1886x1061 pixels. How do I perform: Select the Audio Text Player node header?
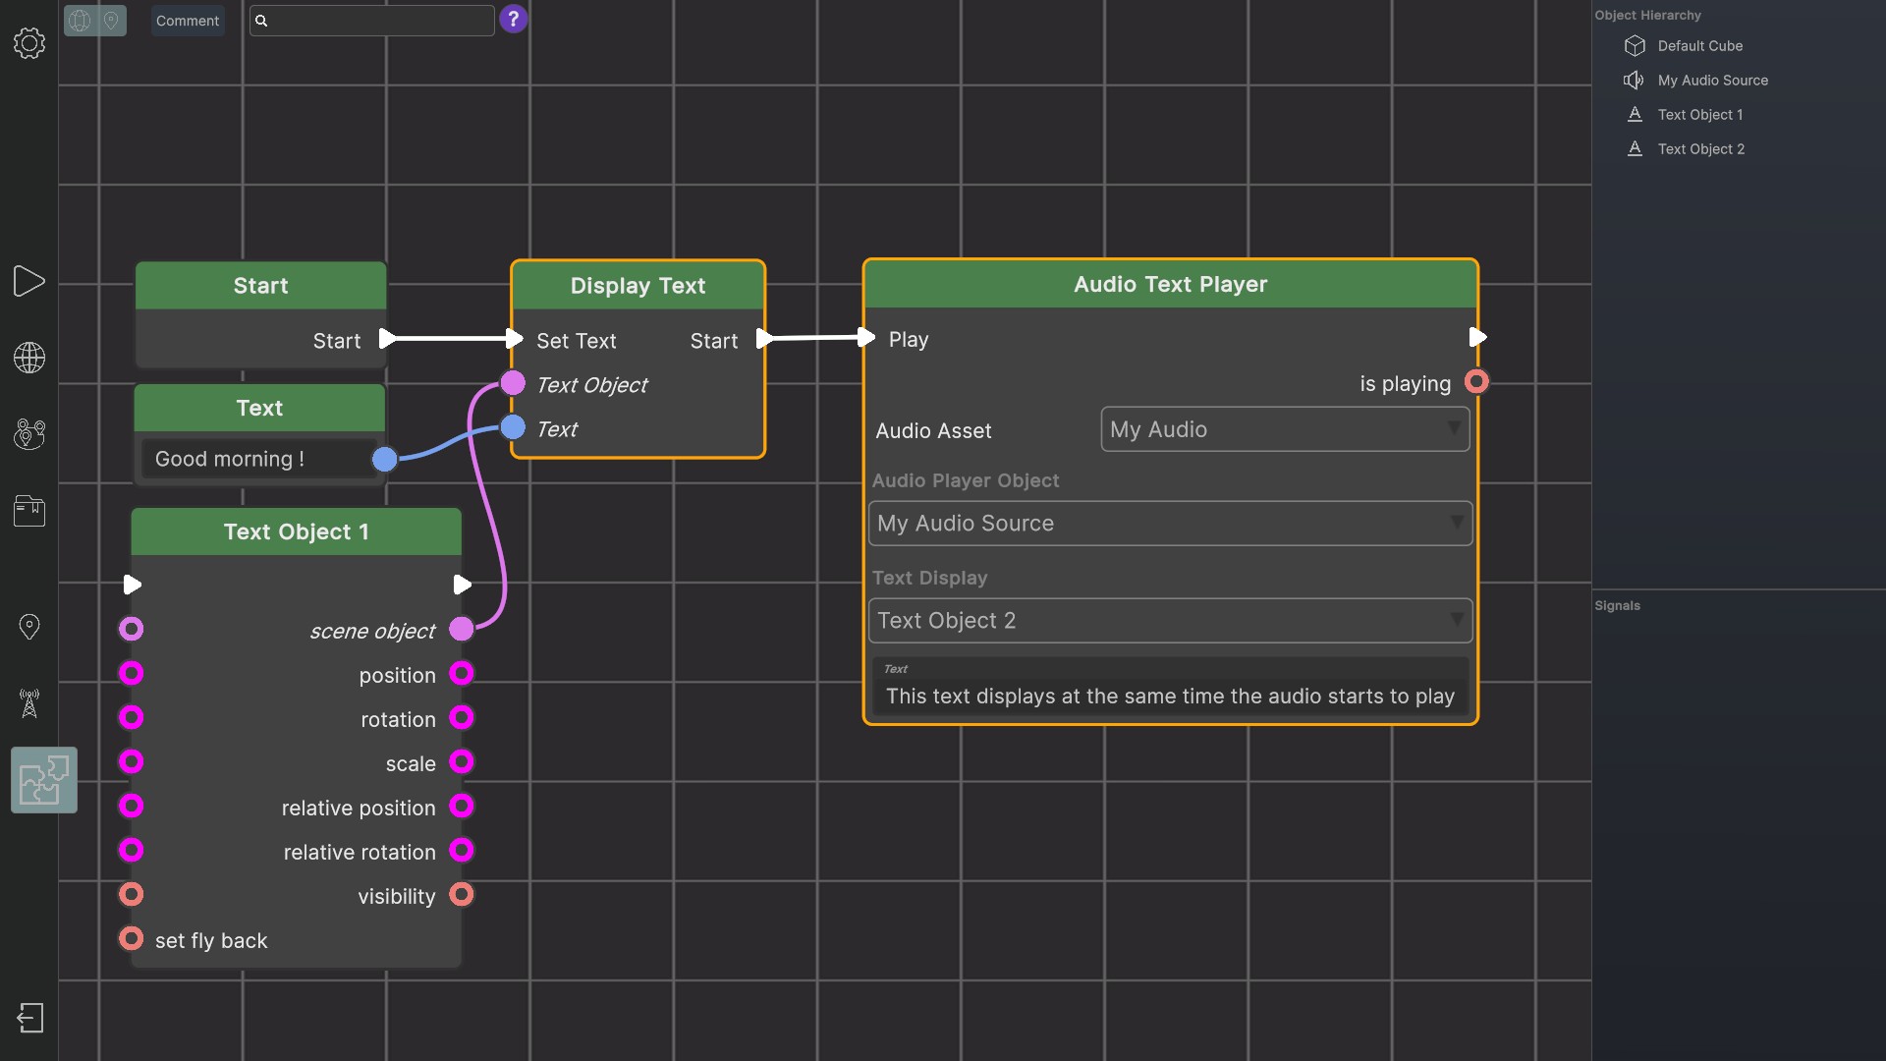pyautogui.click(x=1170, y=285)
